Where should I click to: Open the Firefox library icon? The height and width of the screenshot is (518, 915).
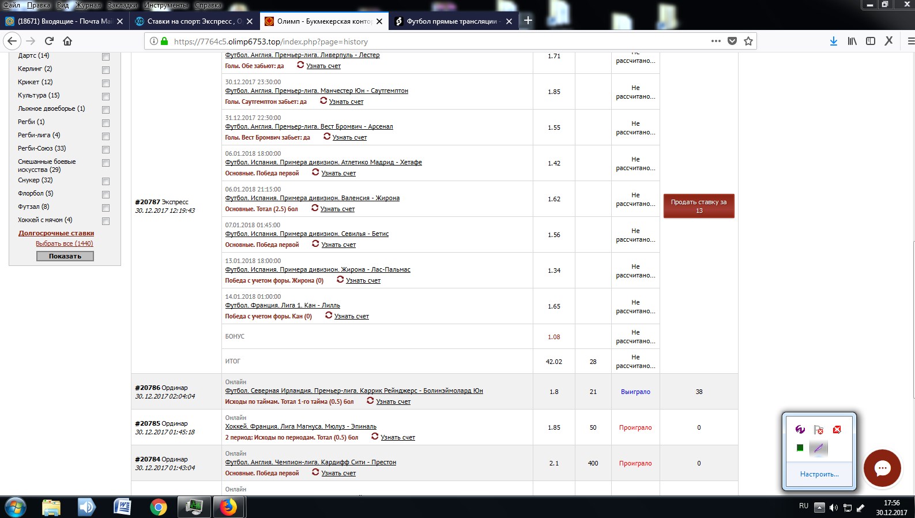click(x=852, y=41)
